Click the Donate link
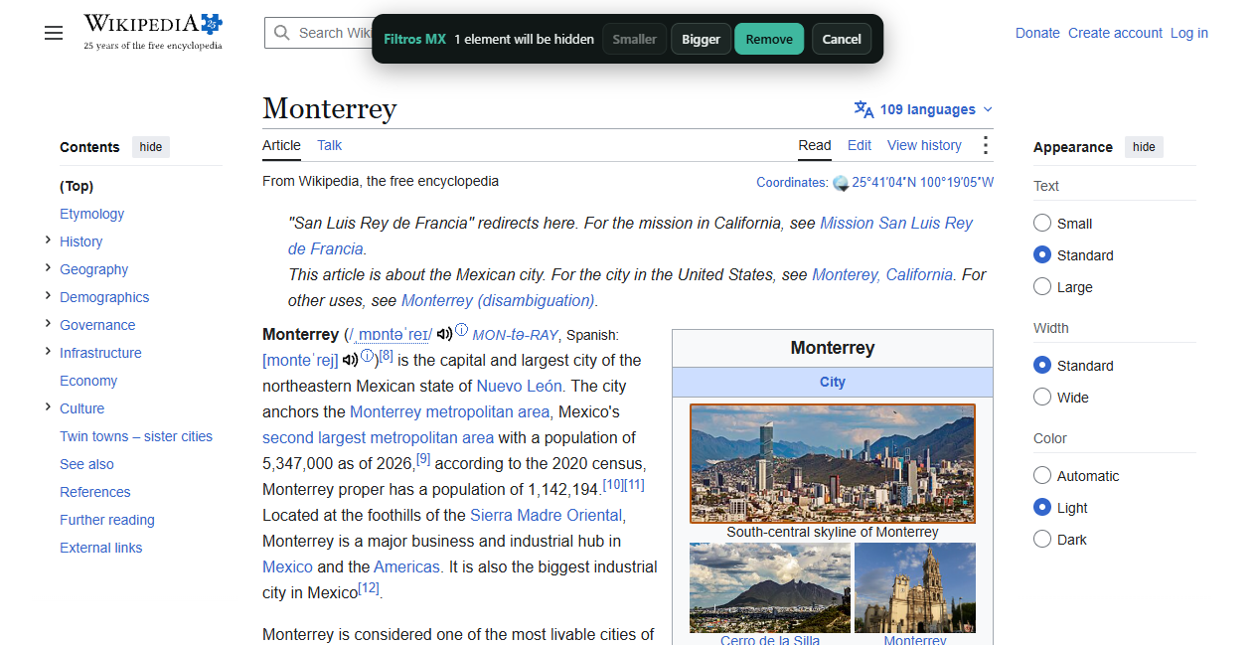This screenshot has width=1256, height=645. 1037,33
